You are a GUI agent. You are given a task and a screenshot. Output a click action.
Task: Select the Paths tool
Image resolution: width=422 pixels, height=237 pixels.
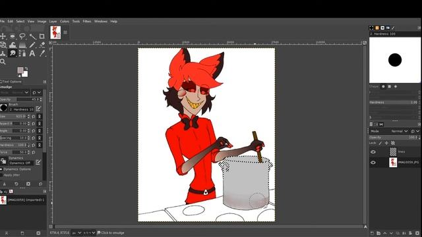click(x=22, y=53)
